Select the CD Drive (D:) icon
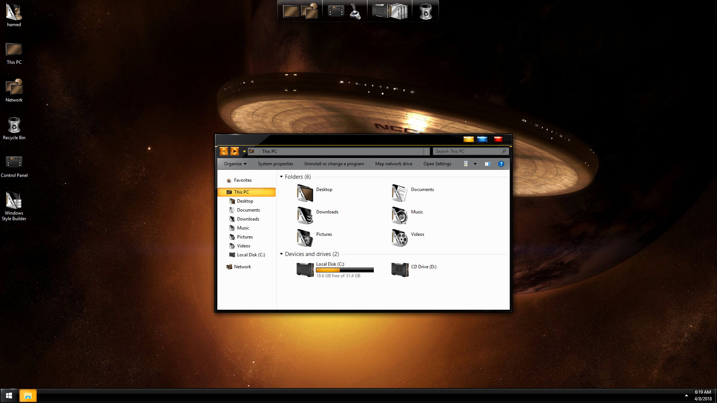The width and height of the screenshot is (717, 403). [400, 269]
